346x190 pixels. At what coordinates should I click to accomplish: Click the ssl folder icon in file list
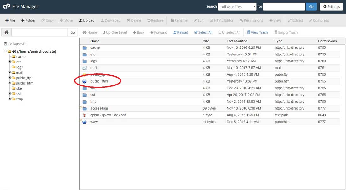tap(84, 95)
